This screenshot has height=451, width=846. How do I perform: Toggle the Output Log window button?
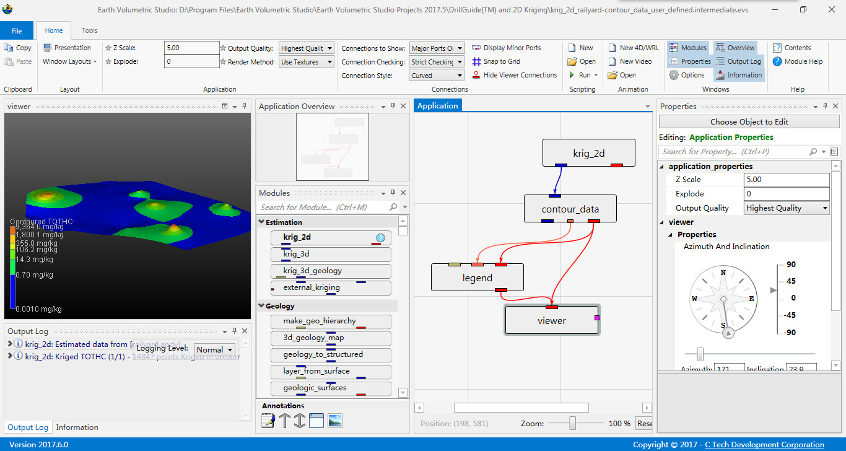[738, 61]
